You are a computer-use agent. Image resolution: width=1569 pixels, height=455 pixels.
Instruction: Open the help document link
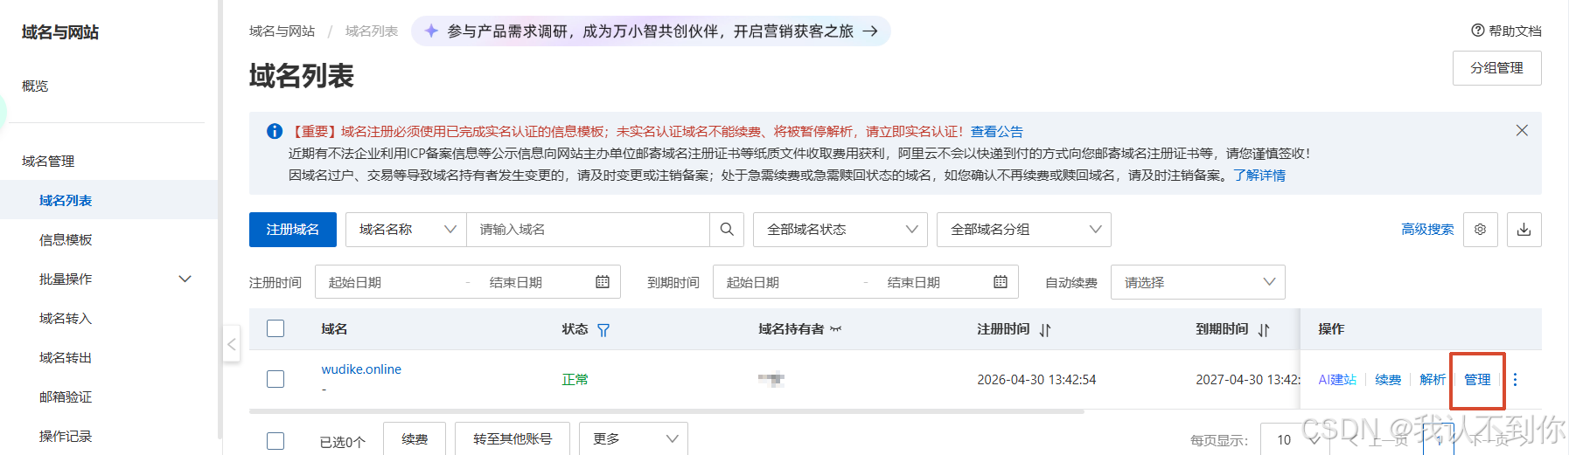[x=1506, y=31]
